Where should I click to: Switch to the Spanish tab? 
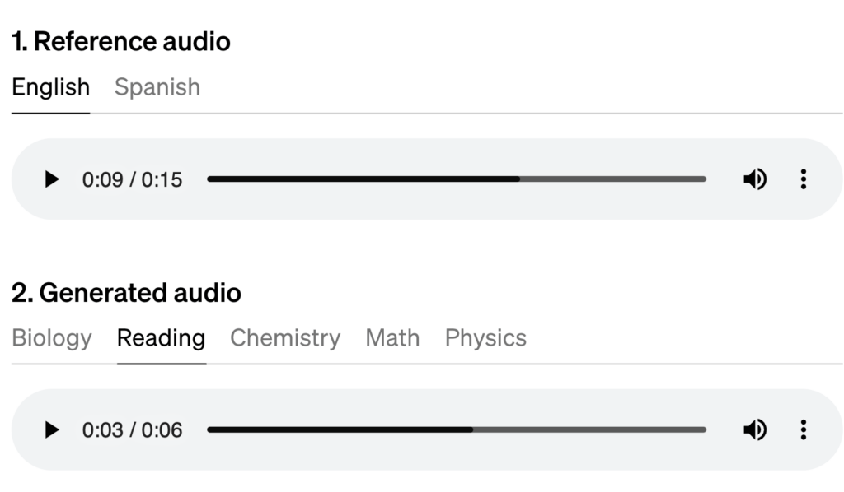[157, 87]
